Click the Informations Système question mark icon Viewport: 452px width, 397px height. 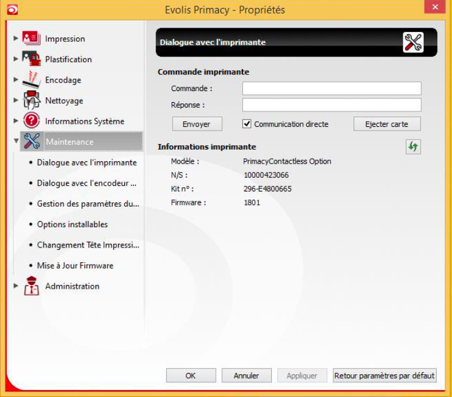click(31, 121)
